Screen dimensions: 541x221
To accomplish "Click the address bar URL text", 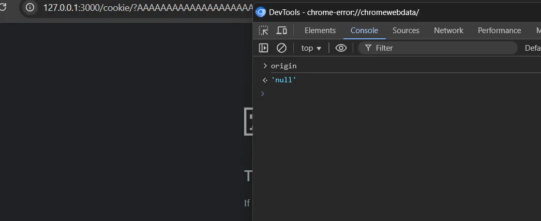I will point(148,8).
